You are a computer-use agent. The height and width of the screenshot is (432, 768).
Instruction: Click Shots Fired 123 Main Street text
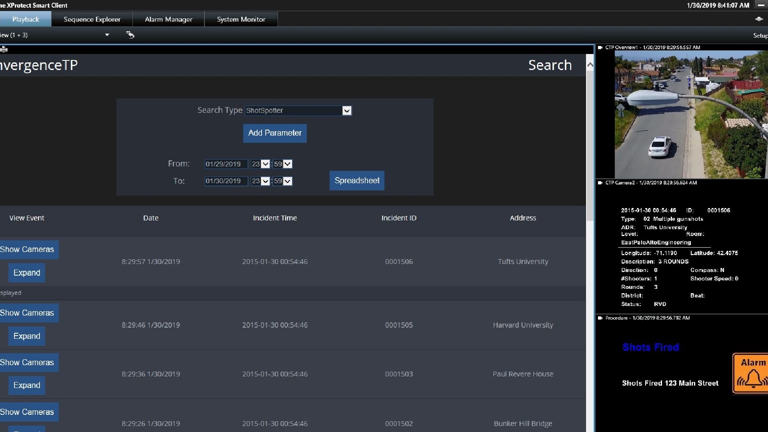point(670,383)
